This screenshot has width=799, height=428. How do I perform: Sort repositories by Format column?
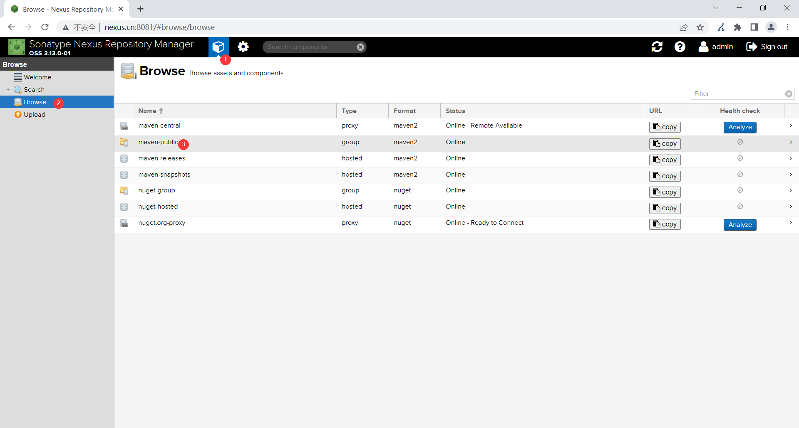point(414,111)
